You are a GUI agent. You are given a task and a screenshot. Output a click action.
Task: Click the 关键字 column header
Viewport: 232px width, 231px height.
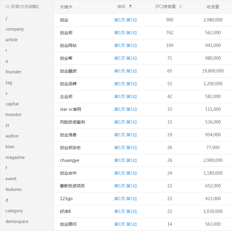[66, 7]
